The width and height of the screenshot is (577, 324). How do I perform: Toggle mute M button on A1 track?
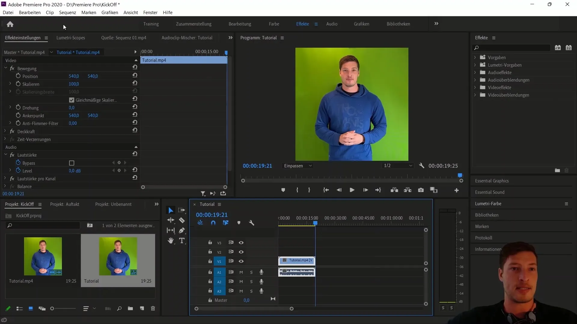pyautogui.click(x=241, y=272)
